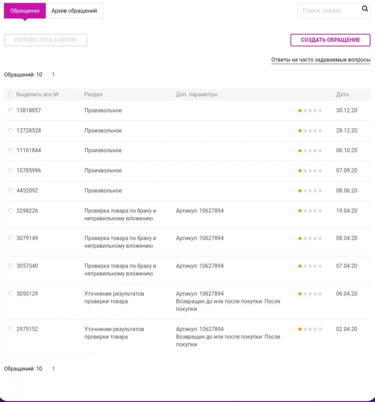
Task: Click star rating of request 4452092
Action: click(310, 190)
